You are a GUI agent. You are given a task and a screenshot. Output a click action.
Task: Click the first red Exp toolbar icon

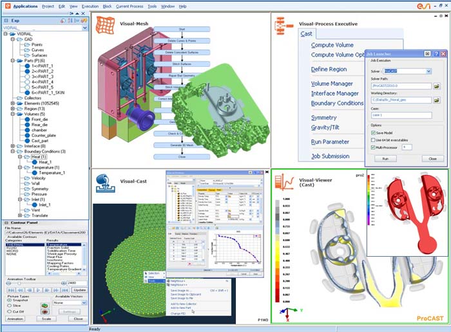pyautogui.click(x=62, y=21)
